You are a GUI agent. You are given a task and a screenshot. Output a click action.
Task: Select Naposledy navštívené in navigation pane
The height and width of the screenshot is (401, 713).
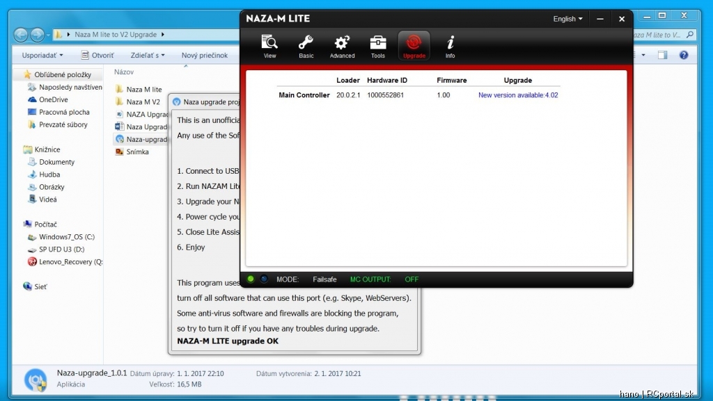(65, 87)
